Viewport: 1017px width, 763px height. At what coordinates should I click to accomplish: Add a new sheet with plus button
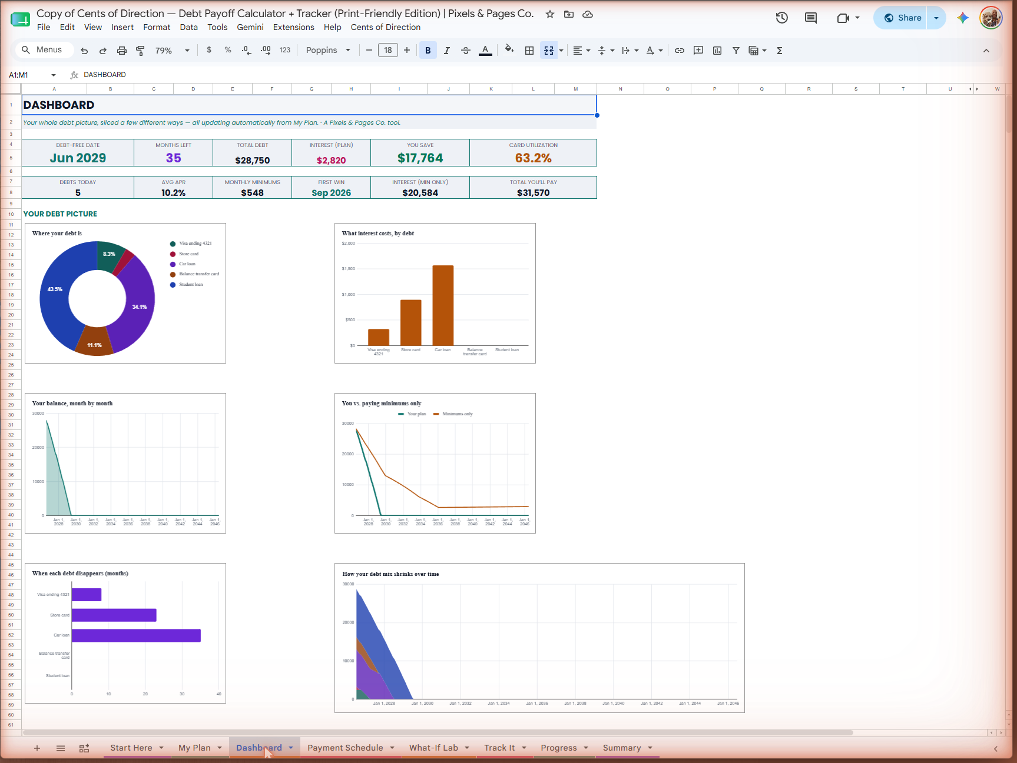pyautogui.click(x=37, y=748)
